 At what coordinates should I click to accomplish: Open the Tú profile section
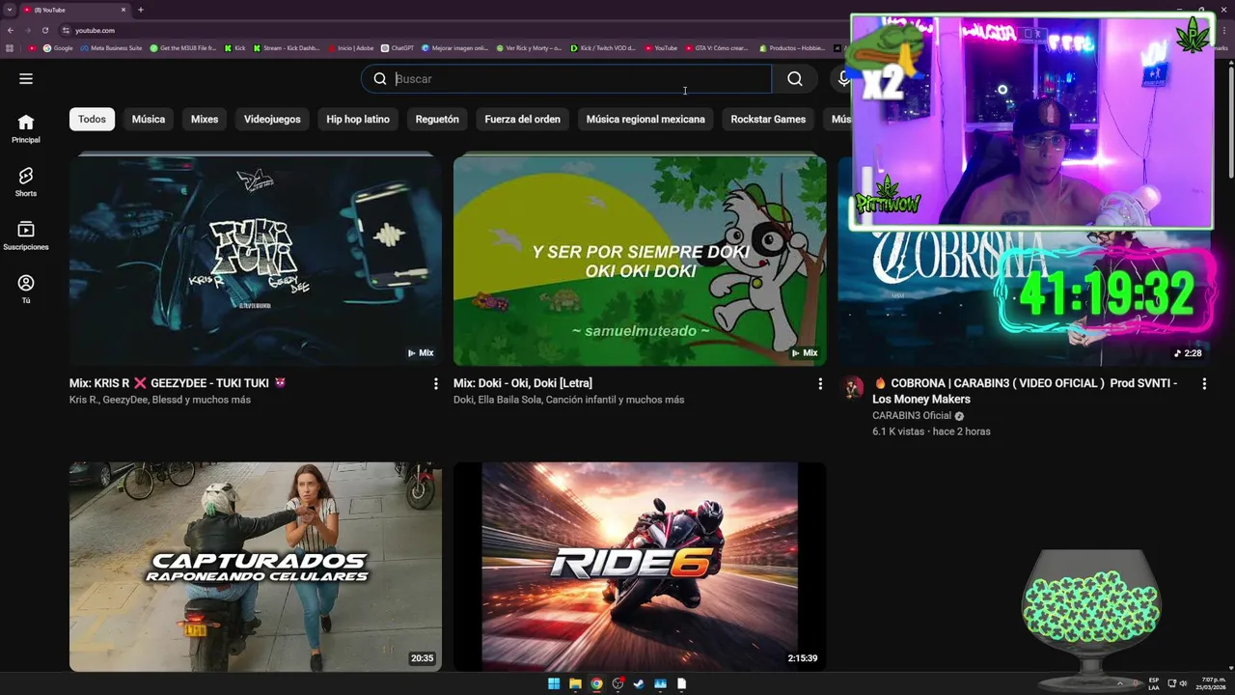coord(26,289)
